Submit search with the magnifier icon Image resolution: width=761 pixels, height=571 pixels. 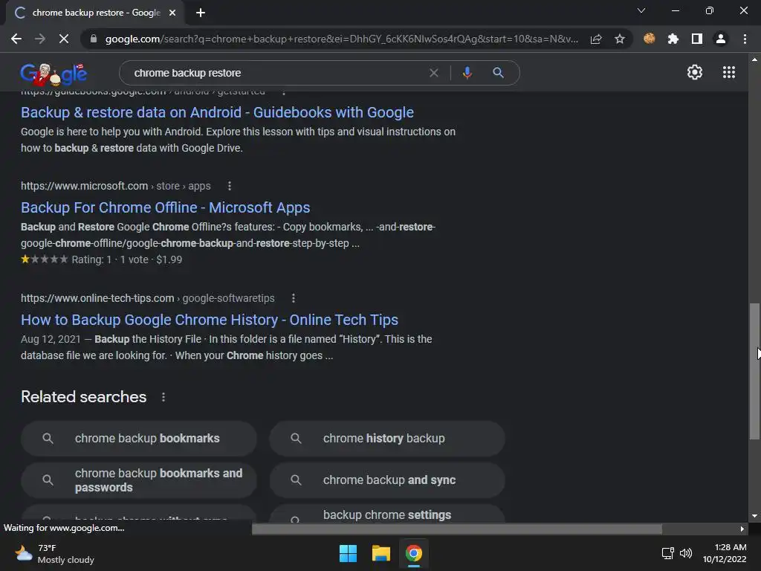pos(498,73)
